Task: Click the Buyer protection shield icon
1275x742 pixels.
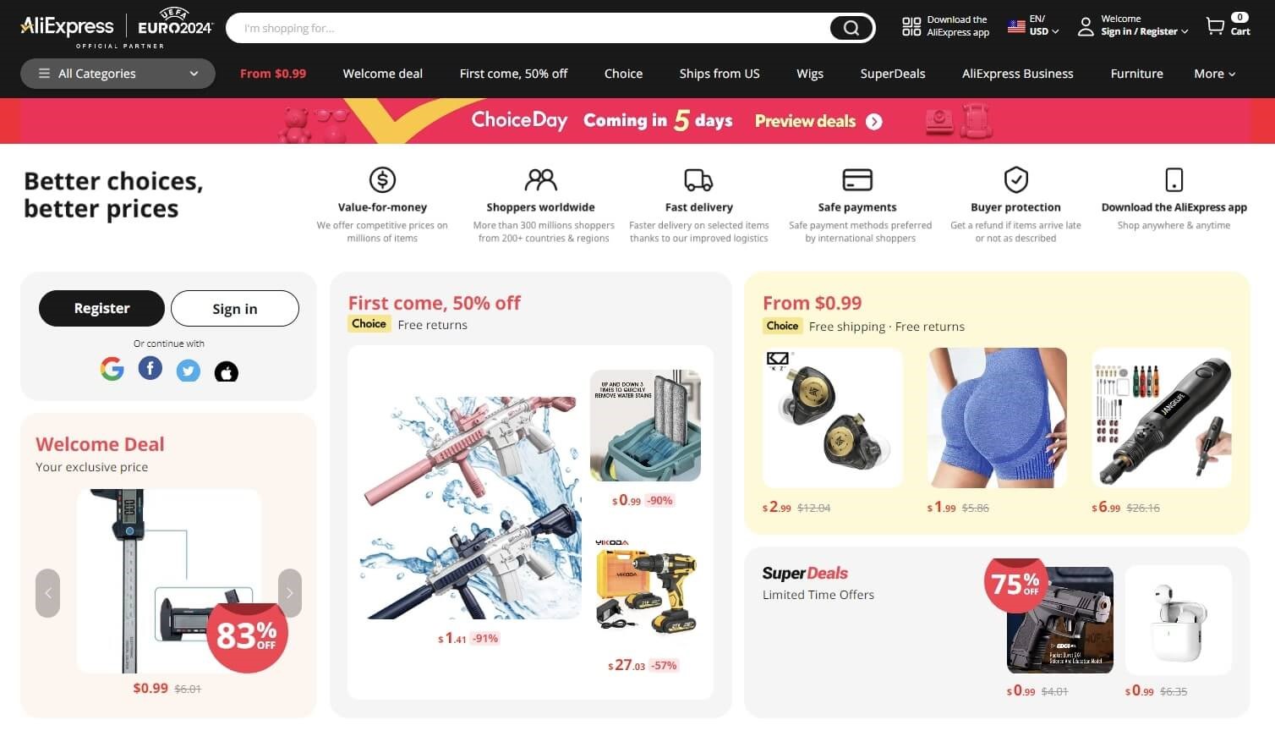Action: click(x=1015, y=179)
